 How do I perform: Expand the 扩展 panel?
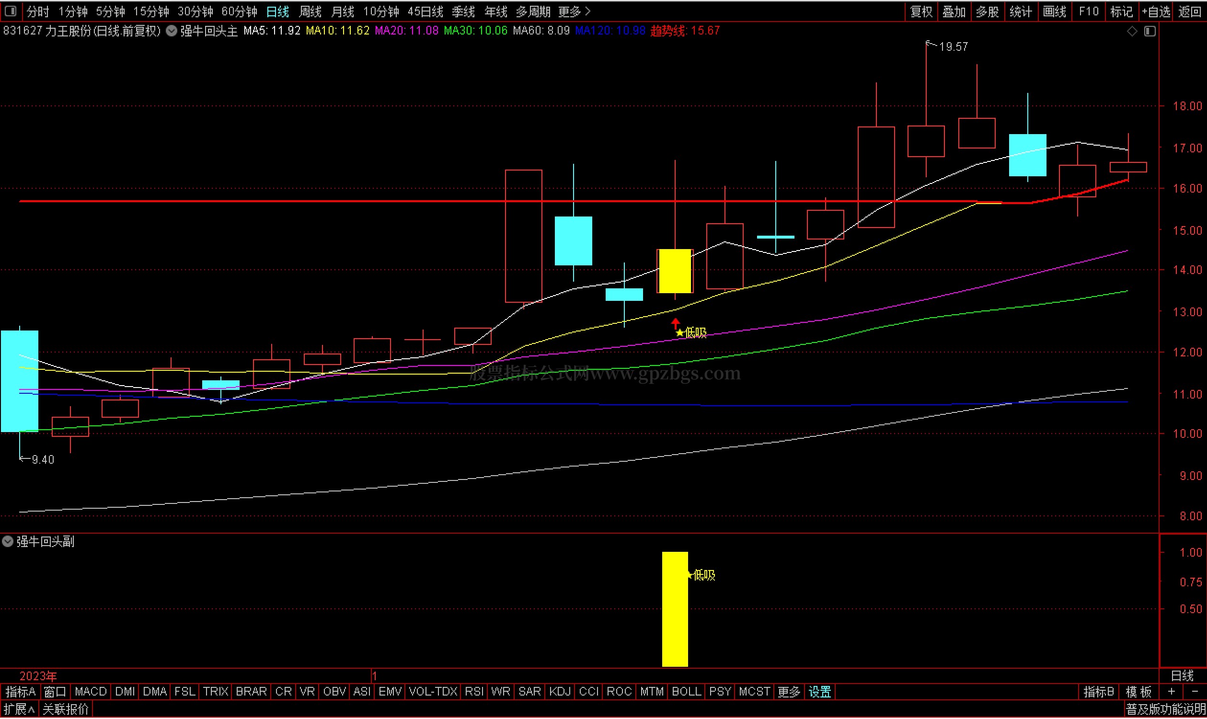tap(19, 710)
